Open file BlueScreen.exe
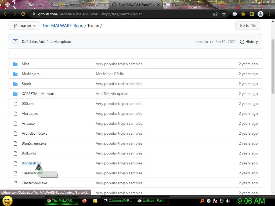 click(34, 143)
